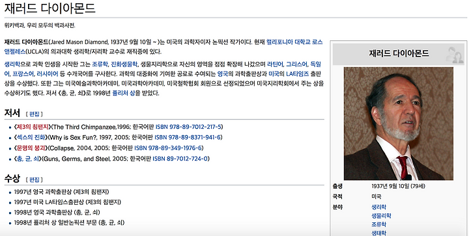Click the 분야 label in infobox
Screen dimensions: 469x236
(x=337, y=207)
